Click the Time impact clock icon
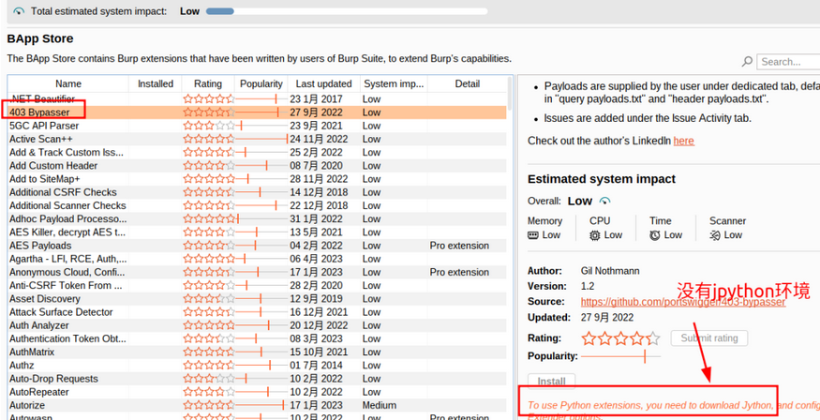Viewport: 820px width, 420px height. (x=655, y=235)
